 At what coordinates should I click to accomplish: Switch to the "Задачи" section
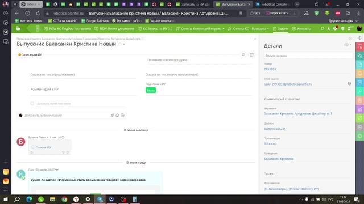coord(280,29)
